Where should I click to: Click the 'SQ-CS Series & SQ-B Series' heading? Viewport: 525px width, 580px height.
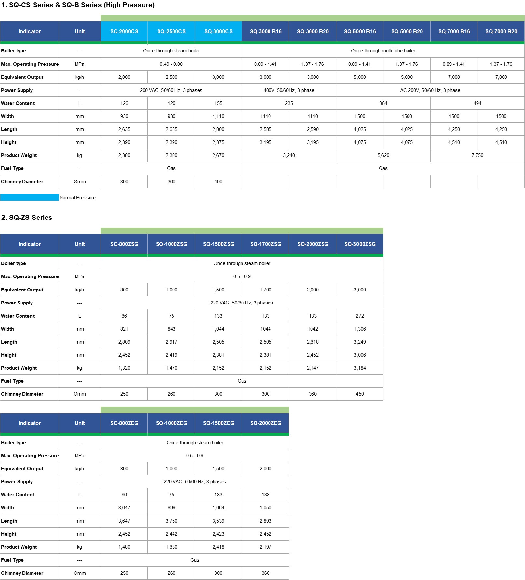coord(78,5)
